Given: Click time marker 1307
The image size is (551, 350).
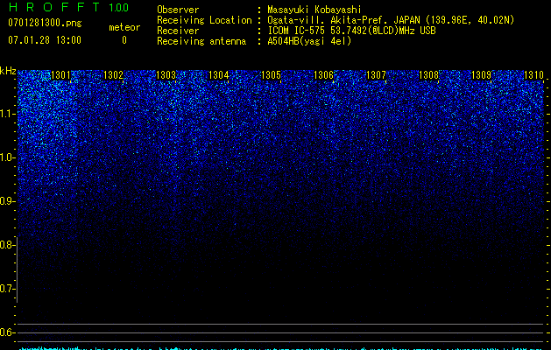Looking at the screenshot, I should coord(377,75).
